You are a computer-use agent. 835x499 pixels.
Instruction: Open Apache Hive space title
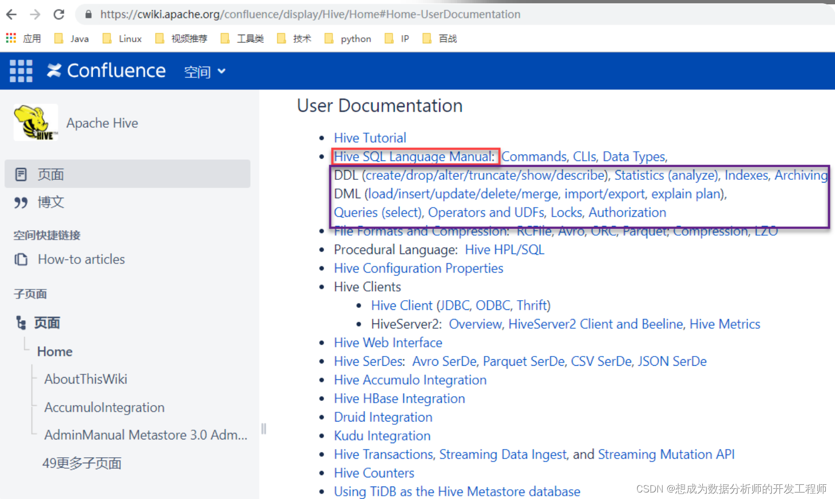[x=102, y=124]
